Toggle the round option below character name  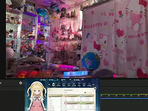[85, 92]
